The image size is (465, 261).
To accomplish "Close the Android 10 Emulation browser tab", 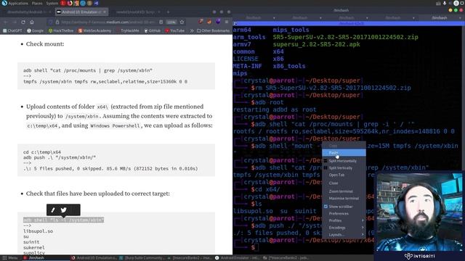I will click(x=105, y=12).
